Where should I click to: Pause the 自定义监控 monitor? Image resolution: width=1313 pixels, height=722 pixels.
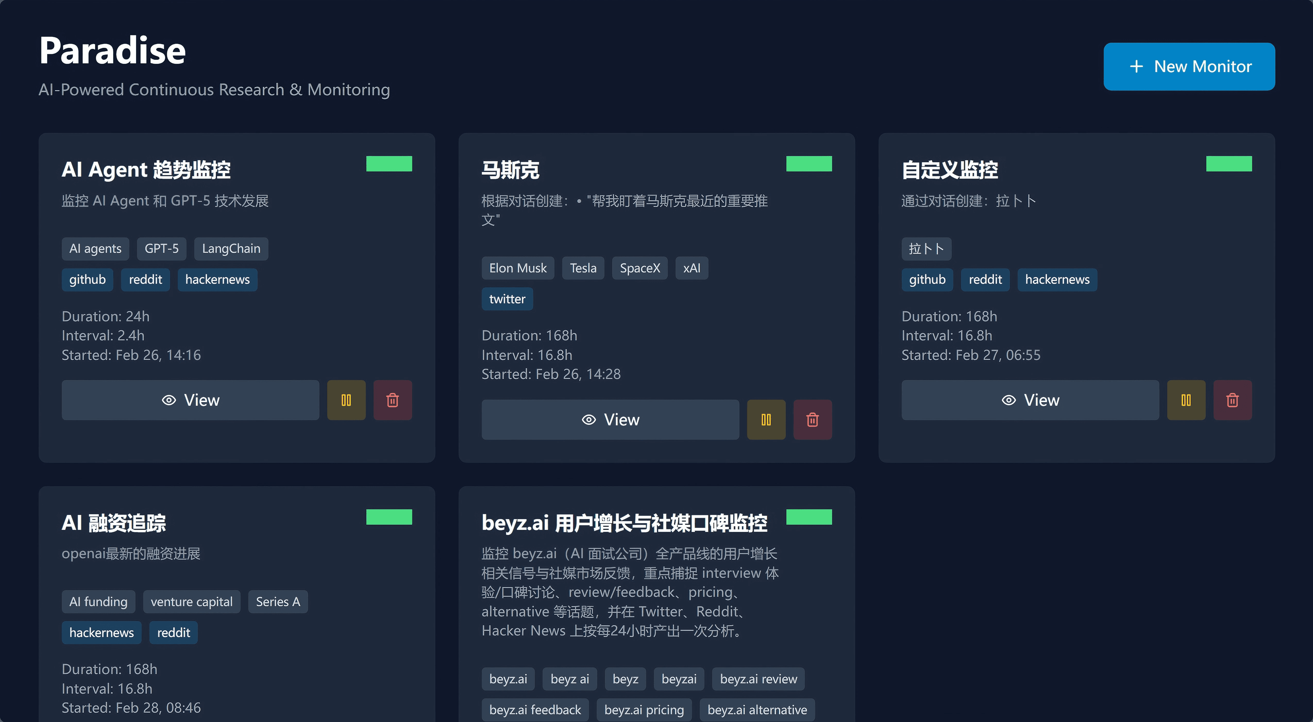pos(1186,400)
